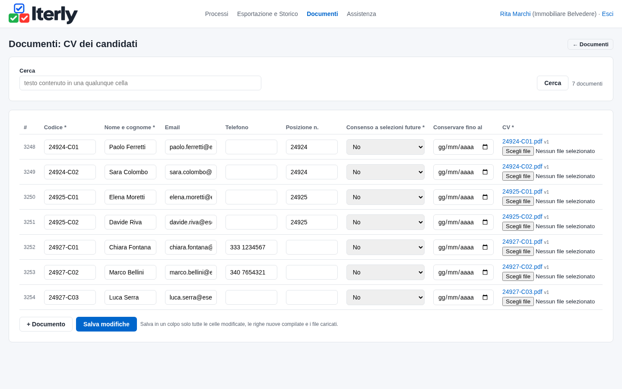Expand Consenso dropdown for Sara Colombo
622x389 pixels.
point(385,172)
